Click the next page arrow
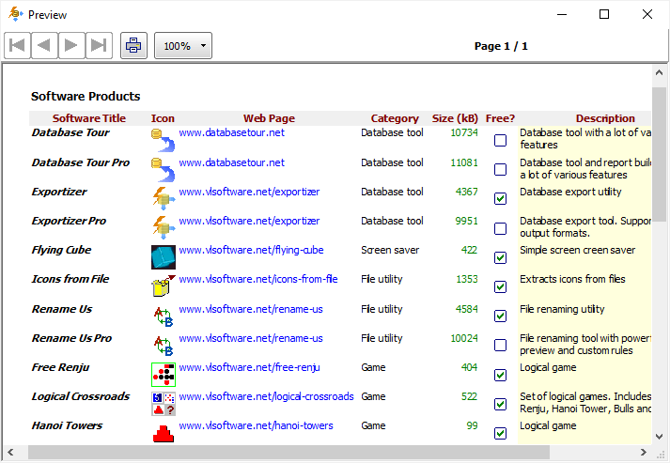670x463 pixels. coord(72,45)
